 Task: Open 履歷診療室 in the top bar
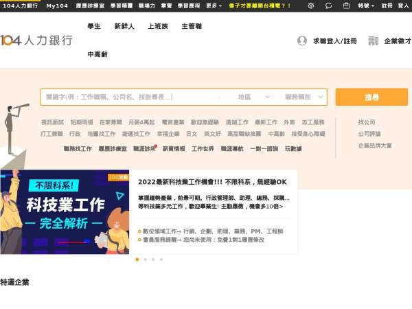90,5
